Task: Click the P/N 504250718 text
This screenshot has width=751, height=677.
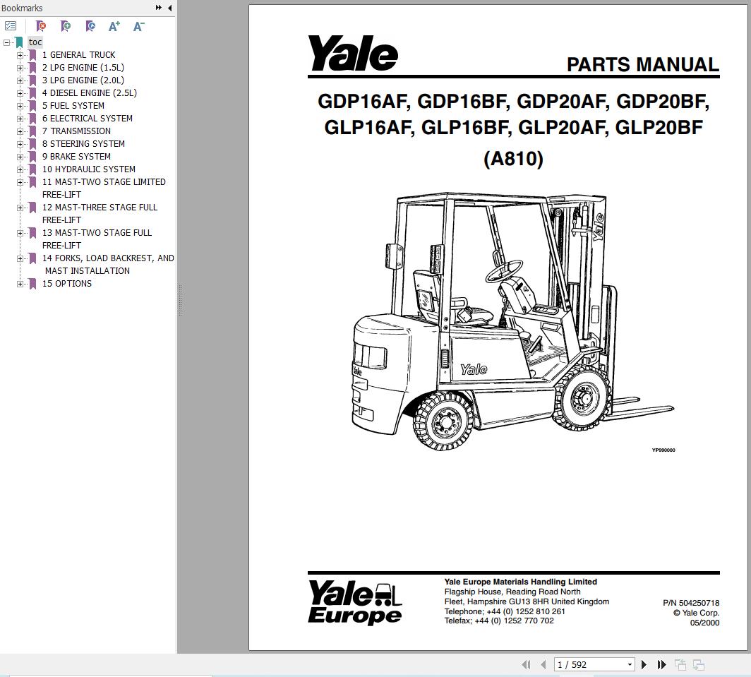Action: point(690,603)
